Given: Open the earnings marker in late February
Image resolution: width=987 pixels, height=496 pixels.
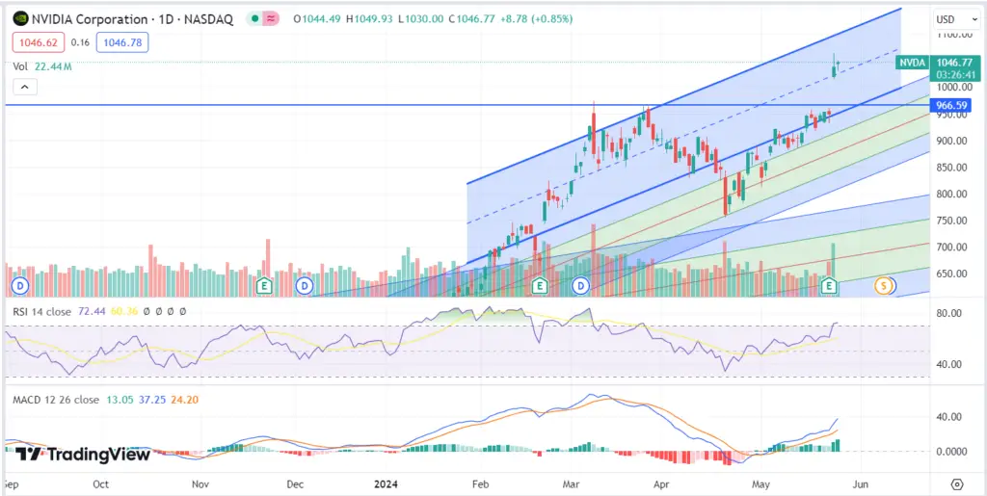Looking at the screenshot, I should tap(538, 286).
